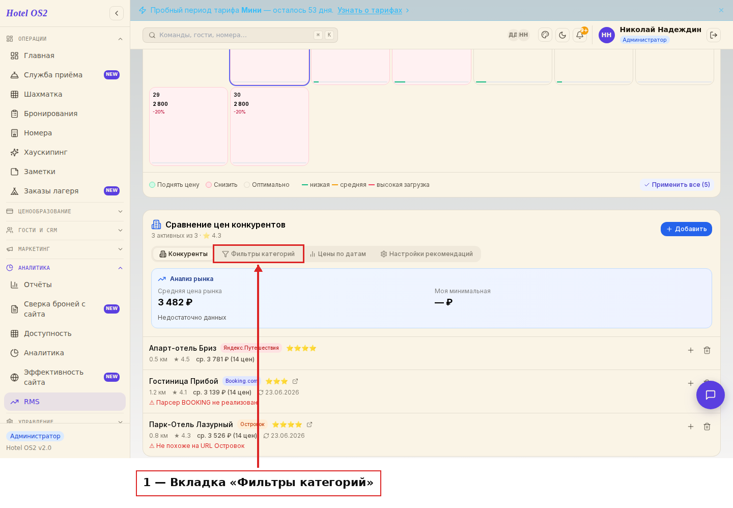Open Настройки рекомендаций tab

(x=427, y=254)
